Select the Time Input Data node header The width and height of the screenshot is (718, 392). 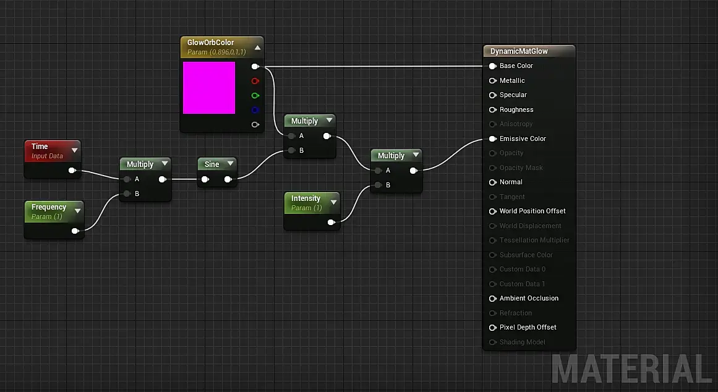(x=52, y=151)
